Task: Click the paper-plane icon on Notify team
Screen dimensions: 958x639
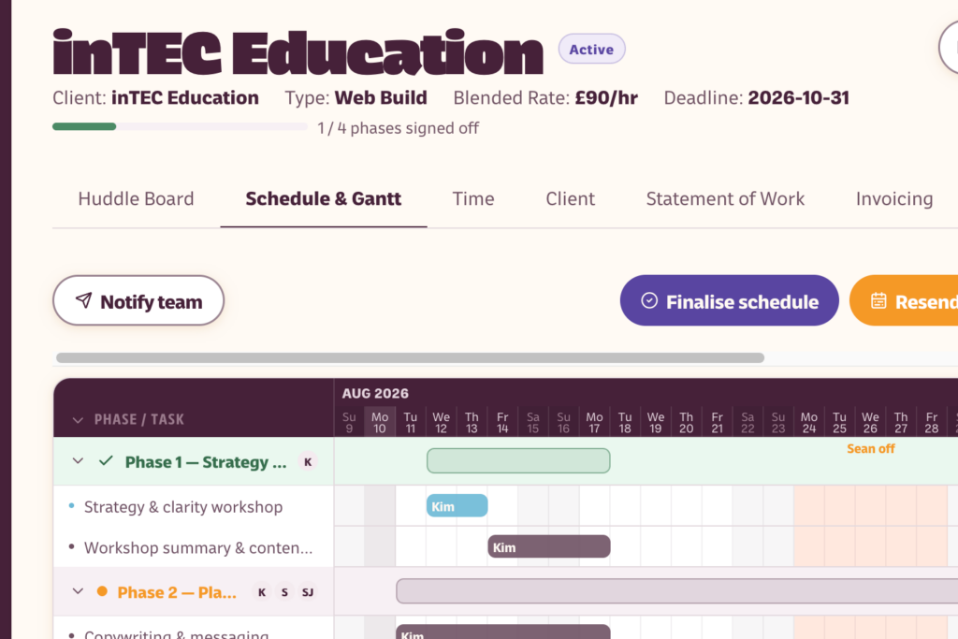Action: (x=83, y=300)
